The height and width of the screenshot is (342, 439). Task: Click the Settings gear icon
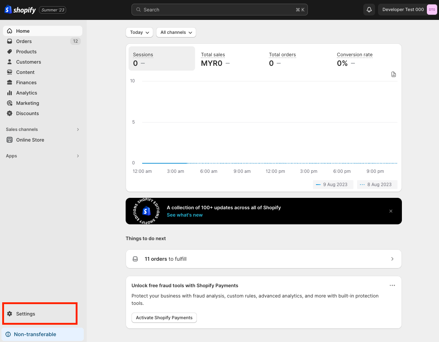pyautogui.click(x=10, y=314)
